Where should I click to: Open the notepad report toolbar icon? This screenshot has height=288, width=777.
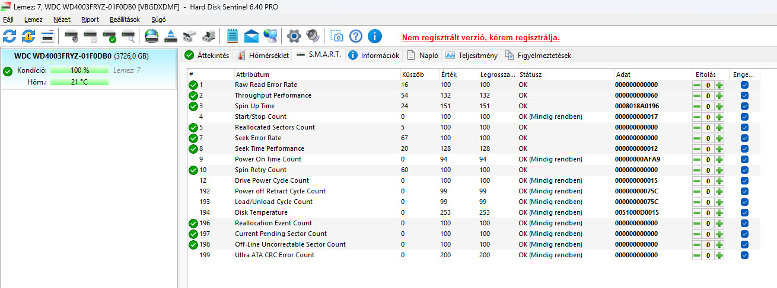233,36
